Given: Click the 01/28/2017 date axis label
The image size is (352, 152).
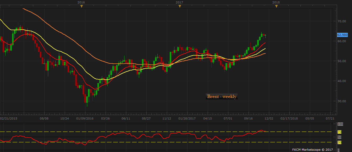Looking at the screenshot, I should coord(187,118).
